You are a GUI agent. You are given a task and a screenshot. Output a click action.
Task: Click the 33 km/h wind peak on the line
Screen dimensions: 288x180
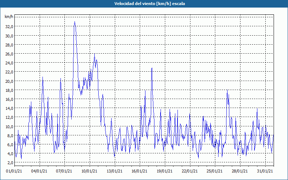(75, 22)
